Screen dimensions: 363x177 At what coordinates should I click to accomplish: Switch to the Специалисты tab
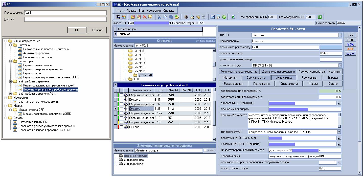pos(289,84)
